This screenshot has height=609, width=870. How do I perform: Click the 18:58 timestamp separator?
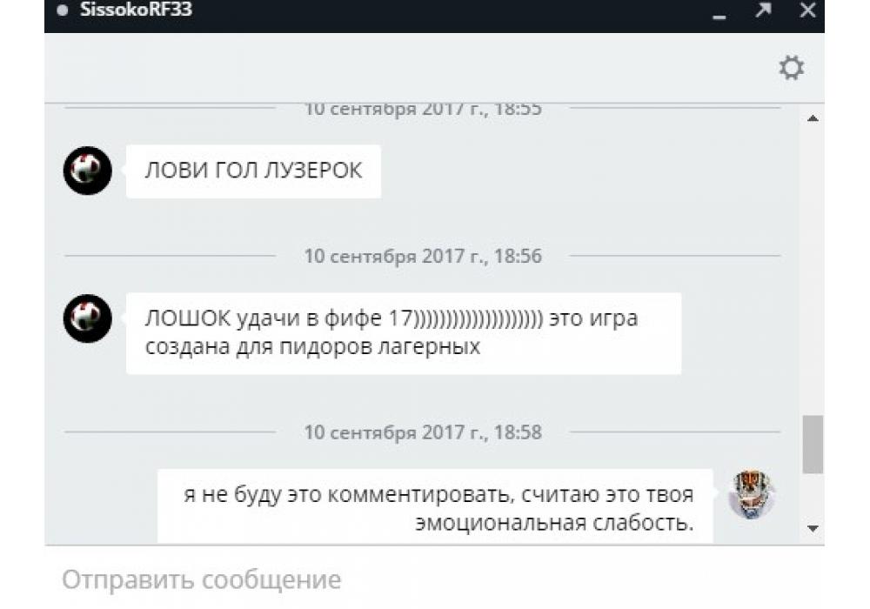click(x=423, y=432)
